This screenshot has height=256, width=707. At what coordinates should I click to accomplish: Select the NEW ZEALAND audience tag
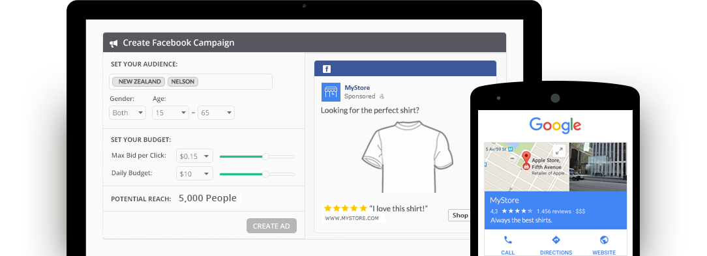(x=139, y=81)
